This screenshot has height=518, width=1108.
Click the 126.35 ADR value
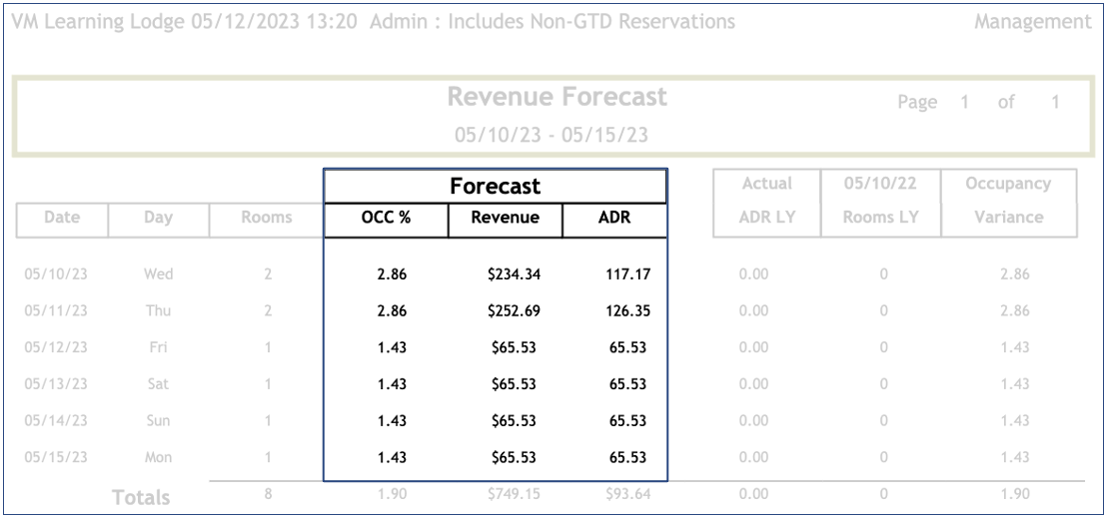(x=627, y=310)
